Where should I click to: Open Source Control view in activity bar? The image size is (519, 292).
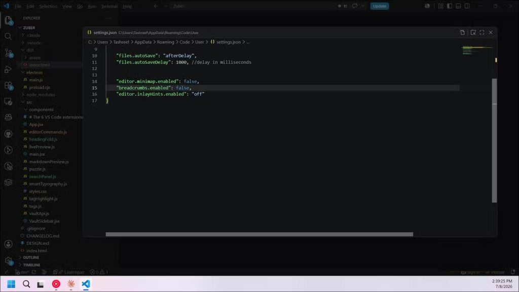[8, 53]
